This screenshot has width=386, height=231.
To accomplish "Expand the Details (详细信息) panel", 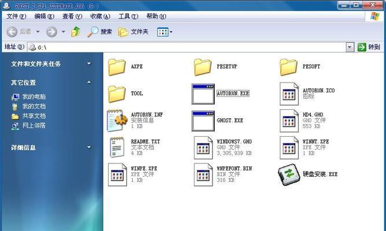I will (89, 147).
